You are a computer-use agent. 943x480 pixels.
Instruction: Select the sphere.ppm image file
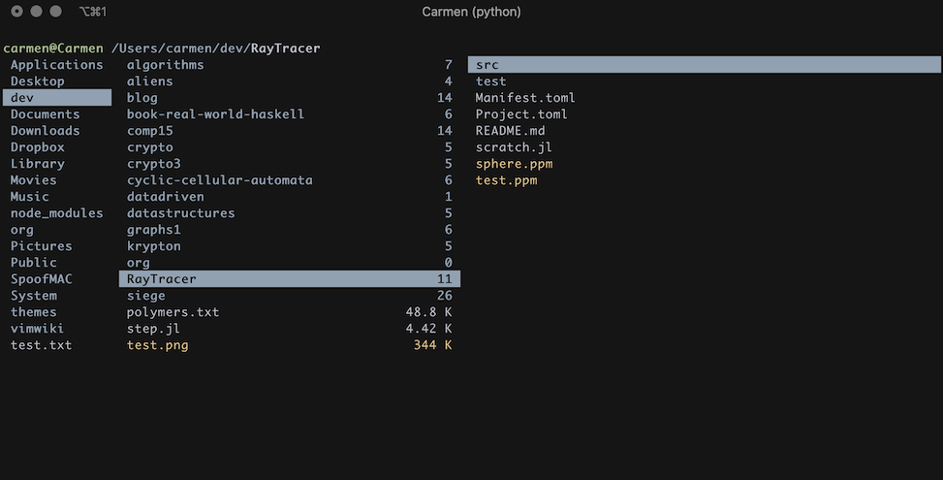(x=514, y=164)
